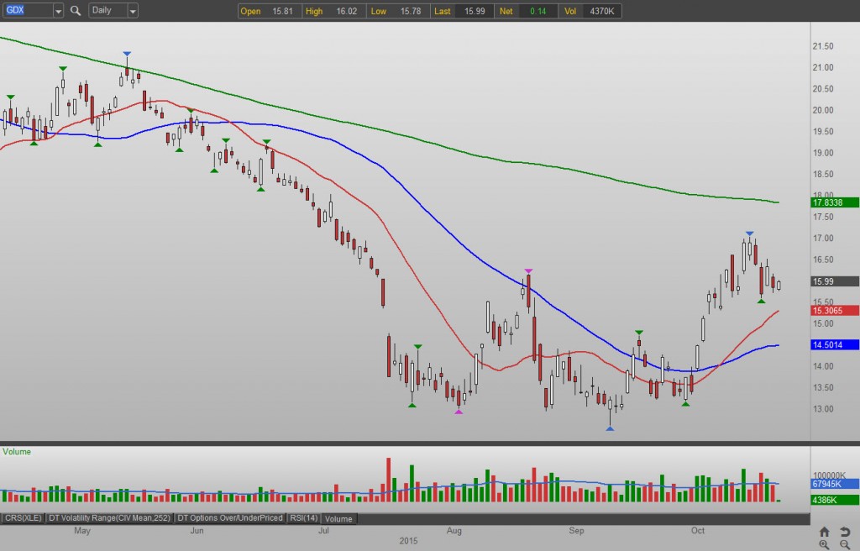860x551 pixels.
Task: Click the green 17.8338 moving average label
Action: click(x=835, y=202)
